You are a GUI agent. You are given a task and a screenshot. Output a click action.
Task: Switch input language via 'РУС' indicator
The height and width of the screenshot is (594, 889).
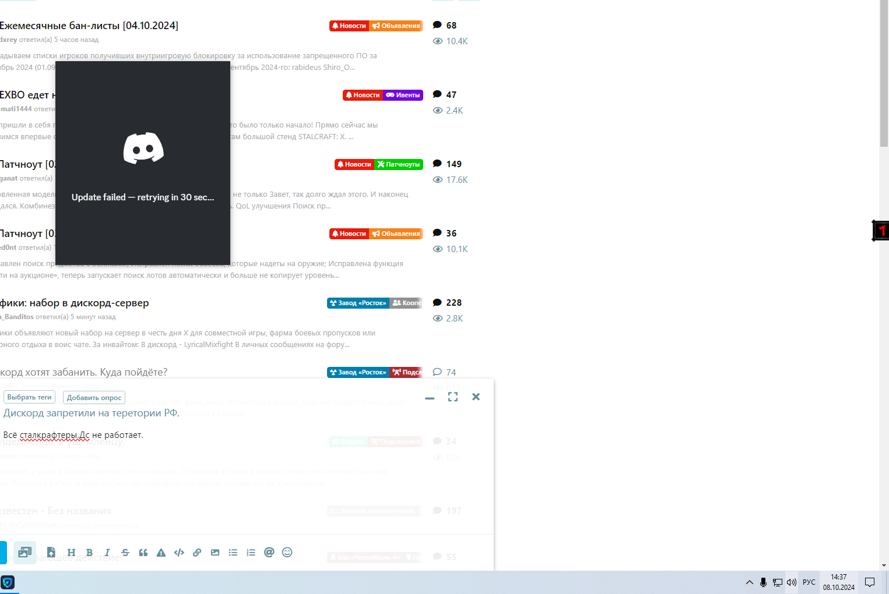tap(809, 582)
